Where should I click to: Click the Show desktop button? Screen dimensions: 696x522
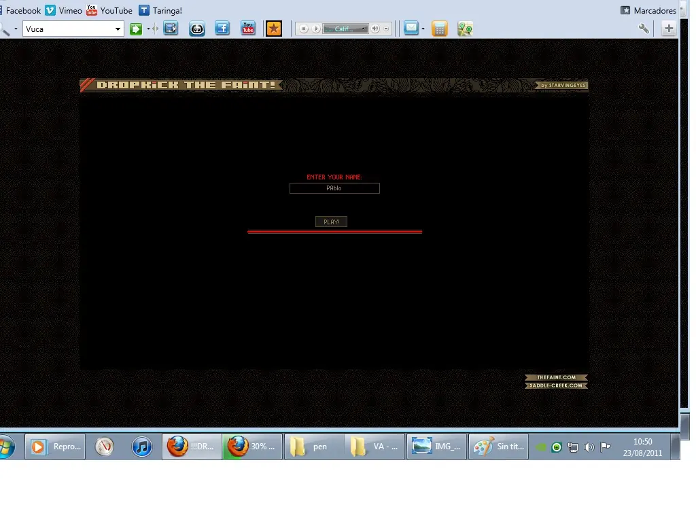coord(675,447)
